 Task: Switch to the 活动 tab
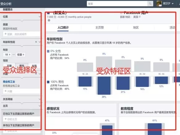point(172,28)
